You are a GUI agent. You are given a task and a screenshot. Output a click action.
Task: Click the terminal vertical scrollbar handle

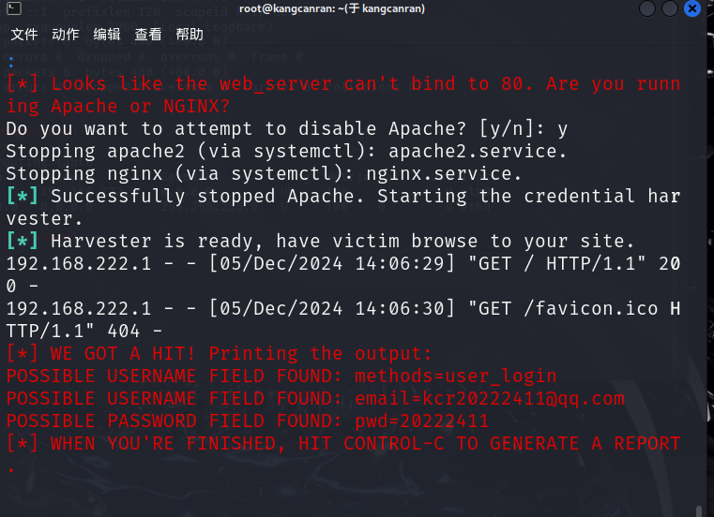(699, 511)
